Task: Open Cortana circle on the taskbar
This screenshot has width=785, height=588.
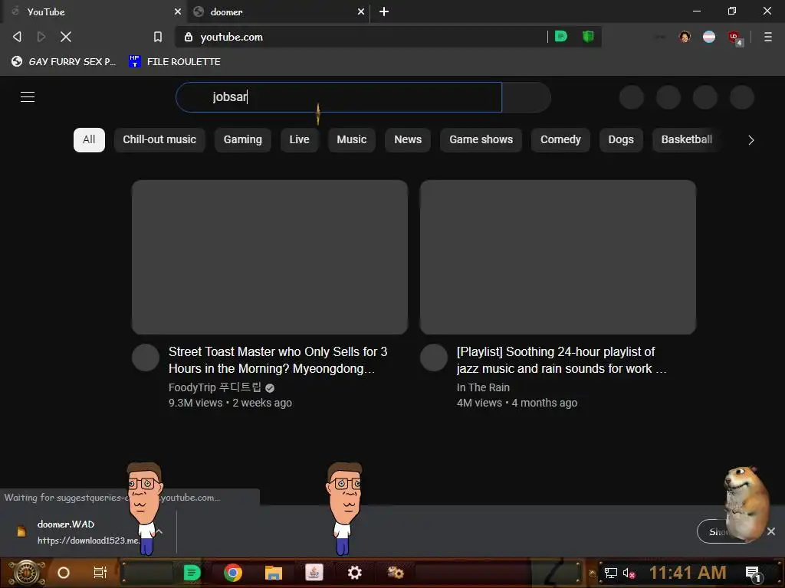Action: click(x=64, y=573)
